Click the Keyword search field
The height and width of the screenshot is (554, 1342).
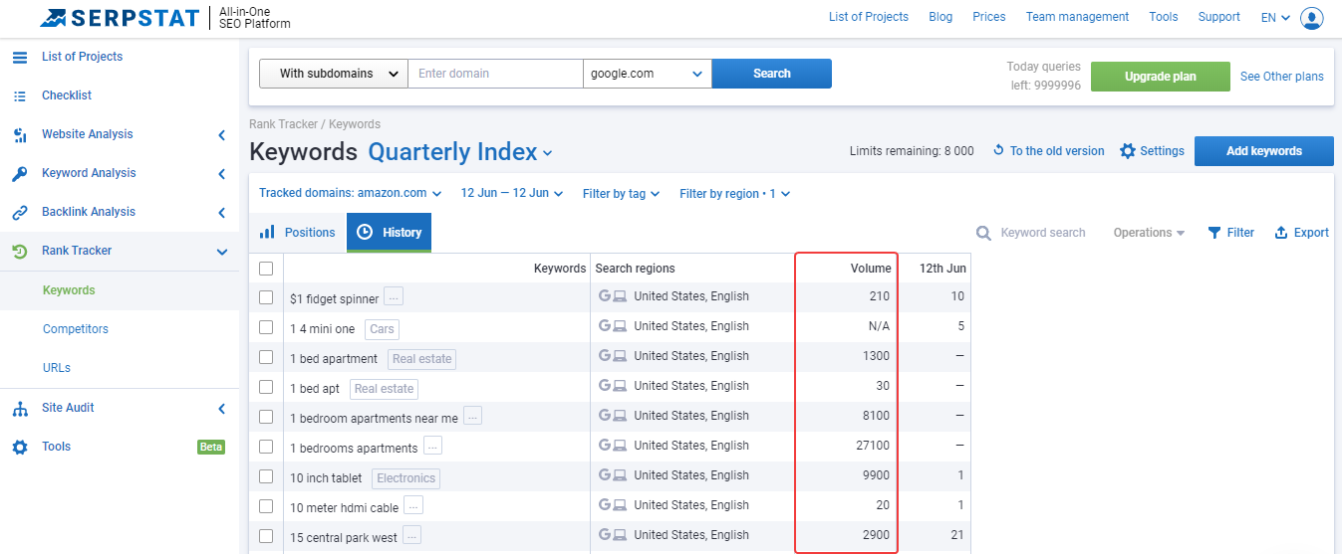click(x=1043, y=233)
